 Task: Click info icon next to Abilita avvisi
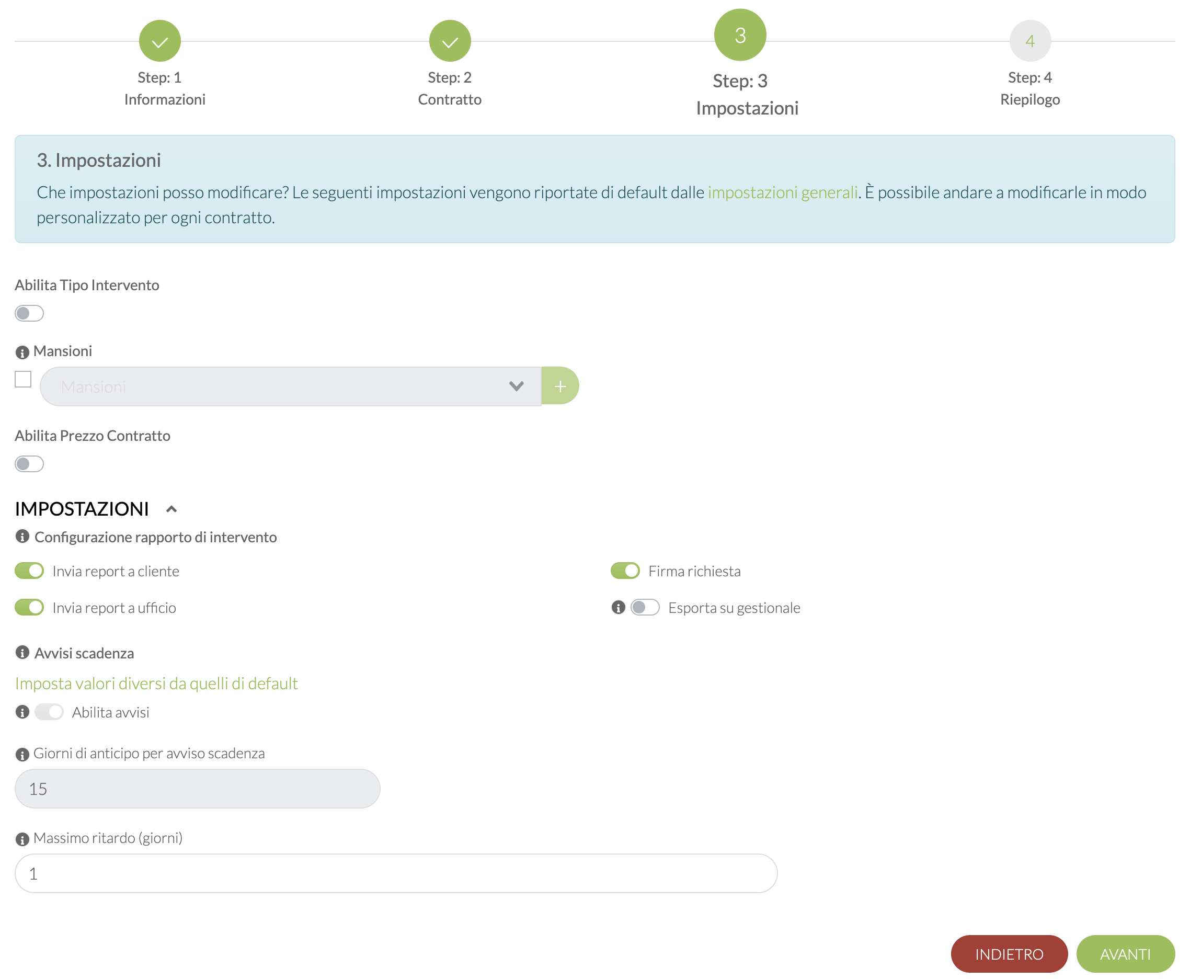[22, 712]
